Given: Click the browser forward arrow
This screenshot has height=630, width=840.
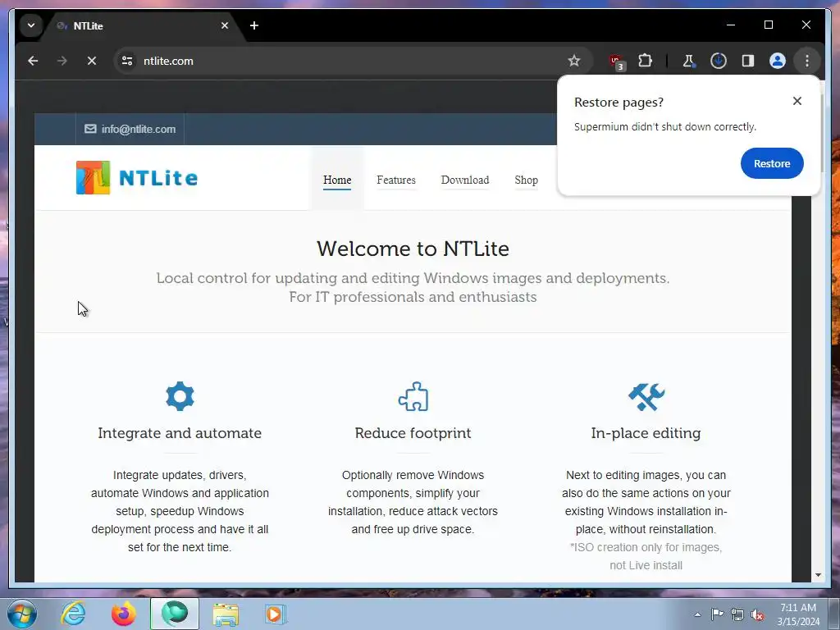Looking at the screenshot, I should [x=62, y=61].
